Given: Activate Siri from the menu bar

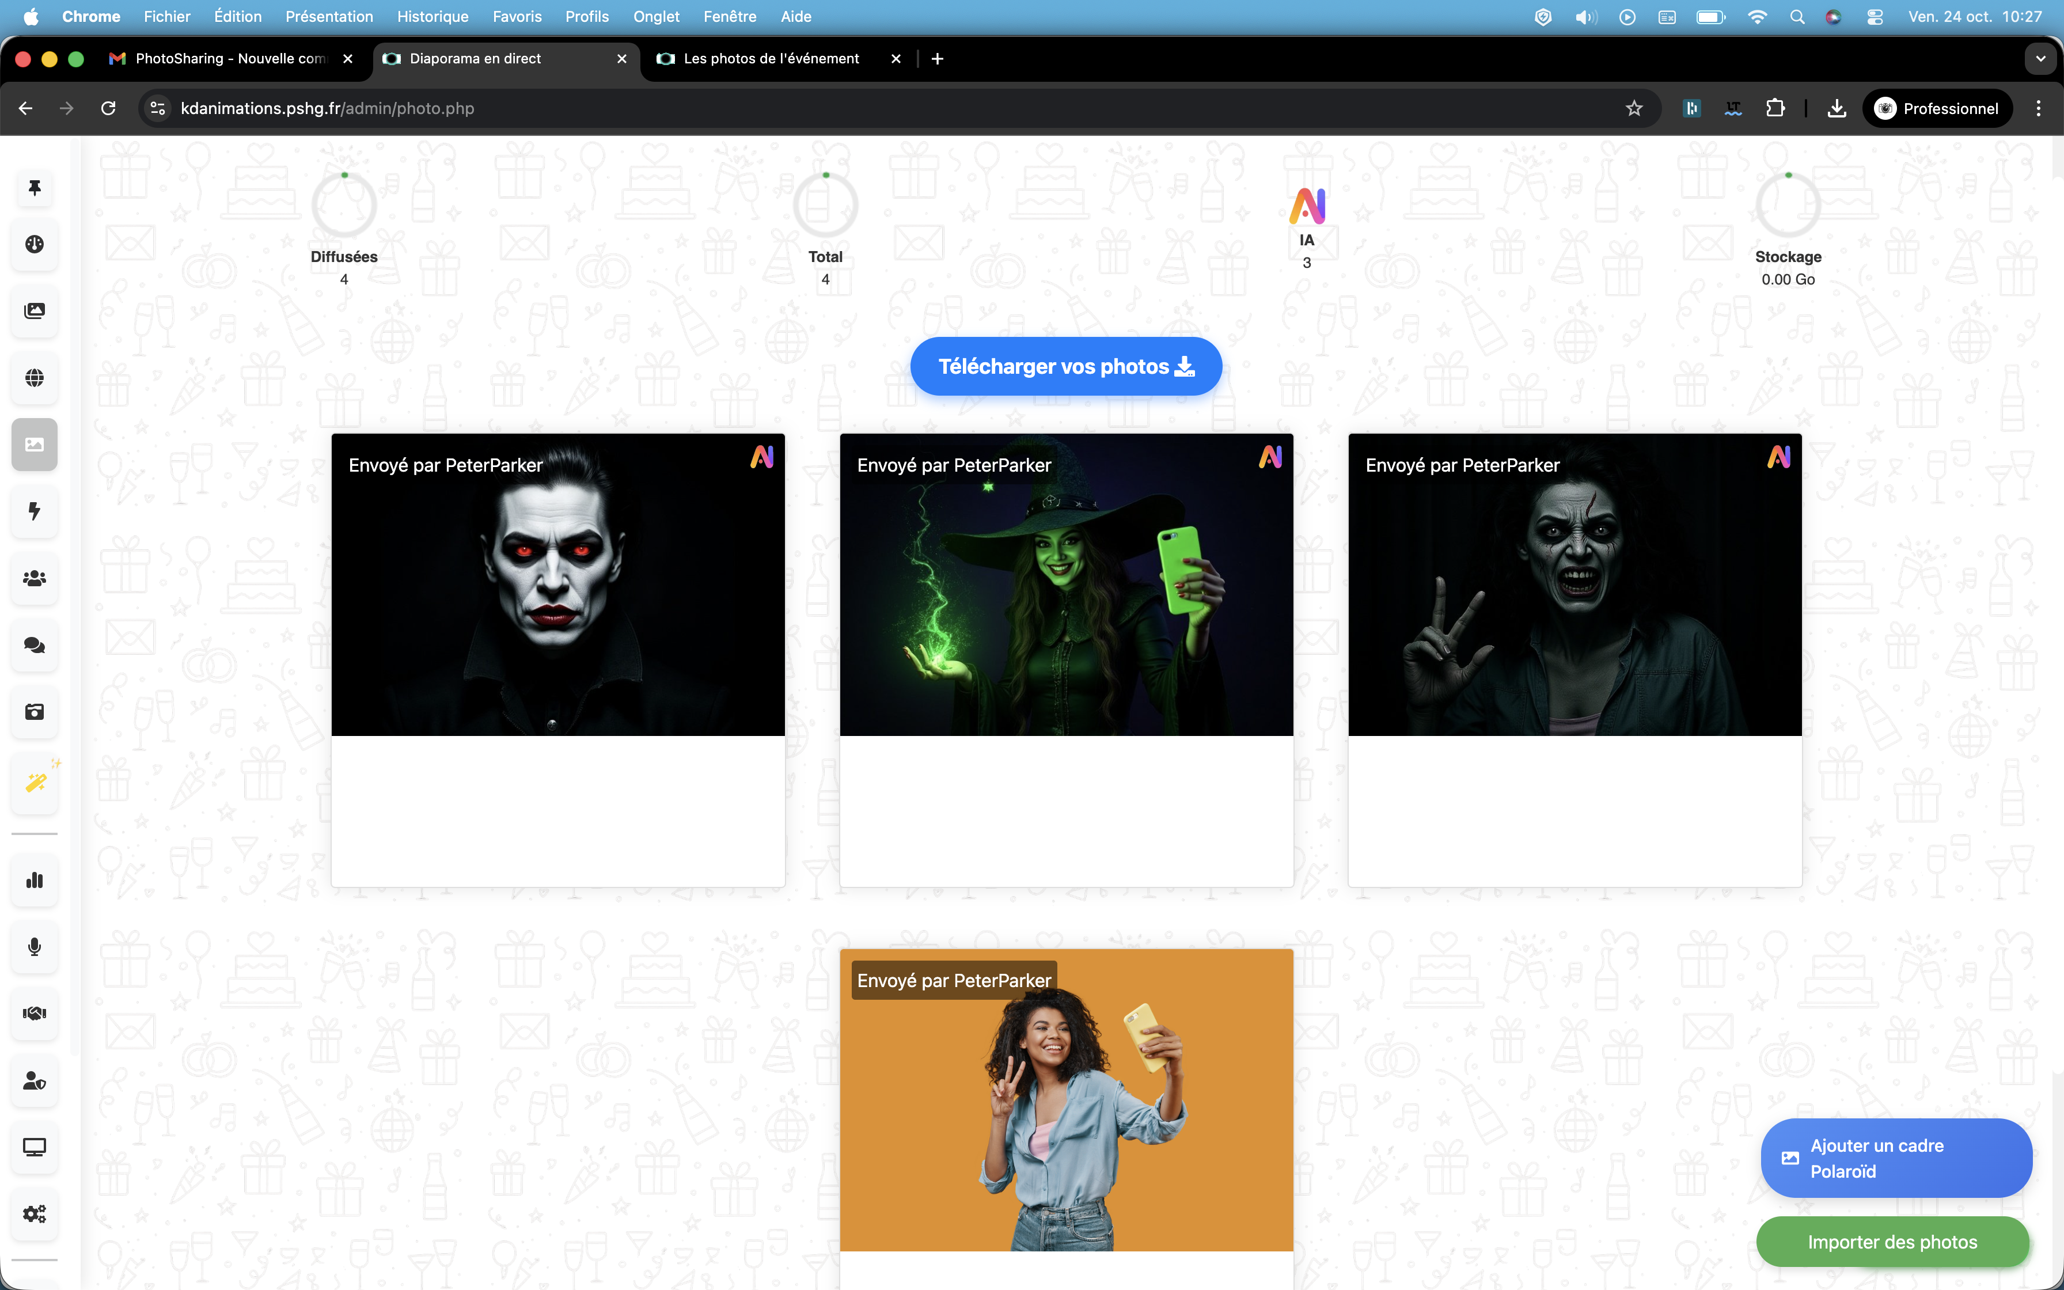Looking at the screenshot, I should pos(1835,16).
